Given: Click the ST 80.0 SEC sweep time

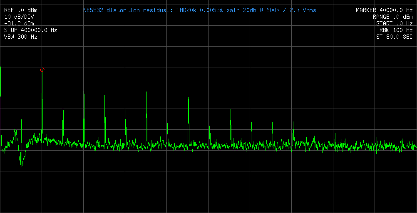Looking at the screenshot, I should point(395,37).
